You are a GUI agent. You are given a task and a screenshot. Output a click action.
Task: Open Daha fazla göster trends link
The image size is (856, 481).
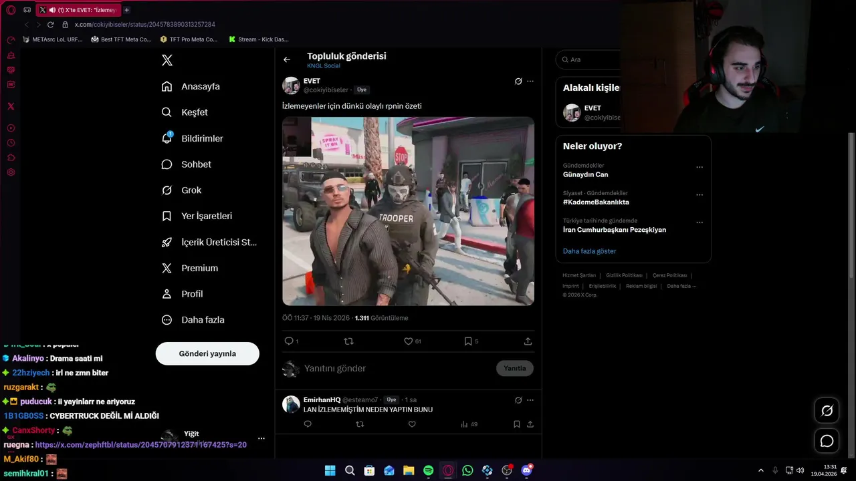point(590,251)
